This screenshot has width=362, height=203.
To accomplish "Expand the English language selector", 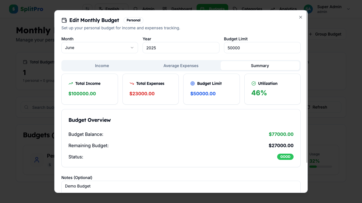I will (111, 9).
